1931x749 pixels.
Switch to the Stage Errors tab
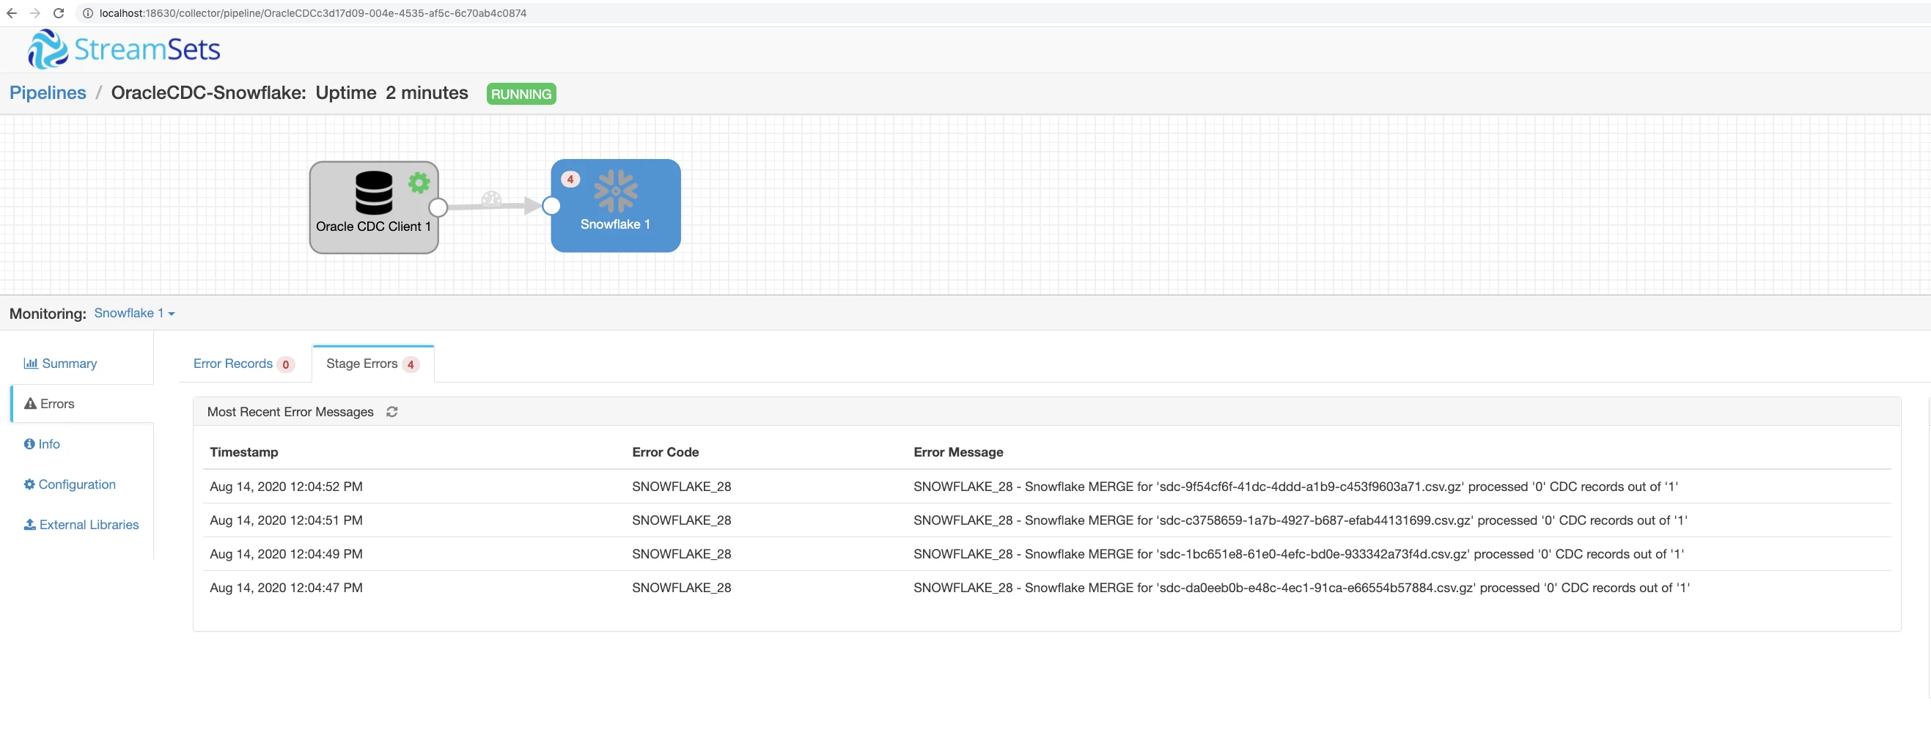[x=372, y=364]
